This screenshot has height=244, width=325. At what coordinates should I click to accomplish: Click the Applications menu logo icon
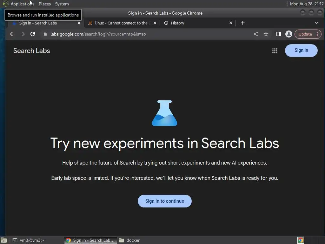(5, 4)
